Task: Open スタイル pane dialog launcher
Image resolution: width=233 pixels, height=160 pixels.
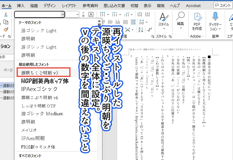Action: tap(170, 36)
